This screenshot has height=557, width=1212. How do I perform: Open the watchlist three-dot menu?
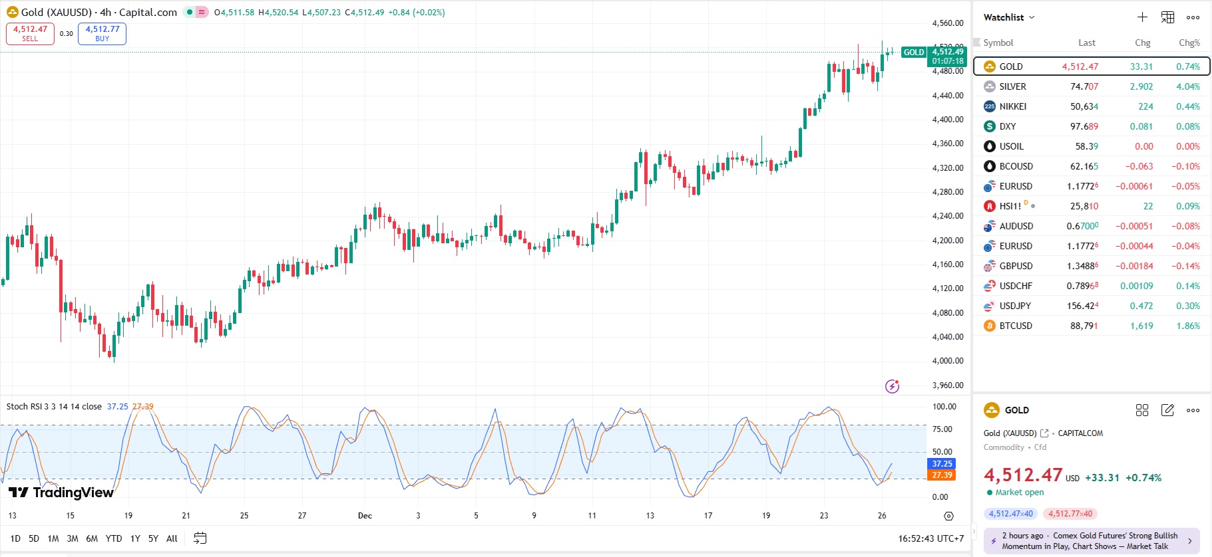[x=1193, y=17]
